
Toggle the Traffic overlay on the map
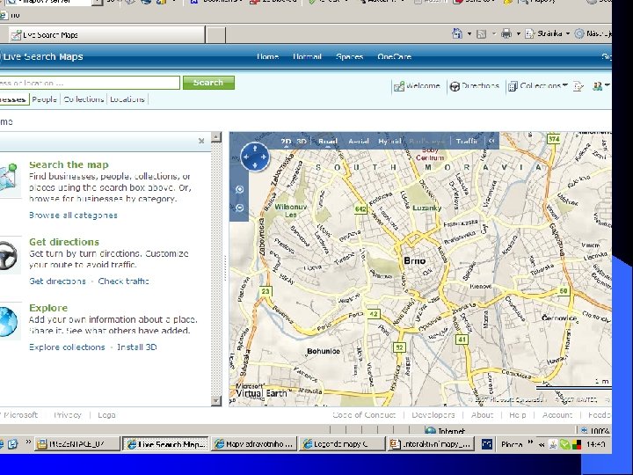(x=466, y=142)
